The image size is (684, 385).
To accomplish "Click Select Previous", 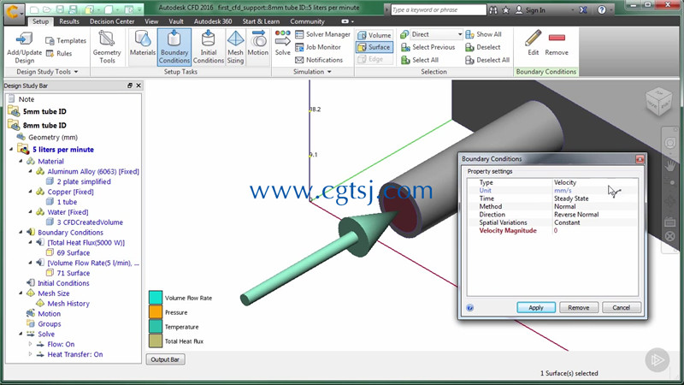I will (428, 47).
